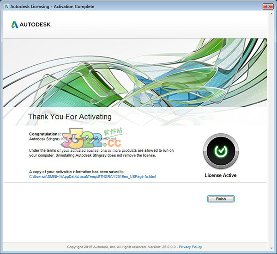Click the 'Under the terms of your' paragraph
This screenshot has height=254, width=277.
pos(102,153)
